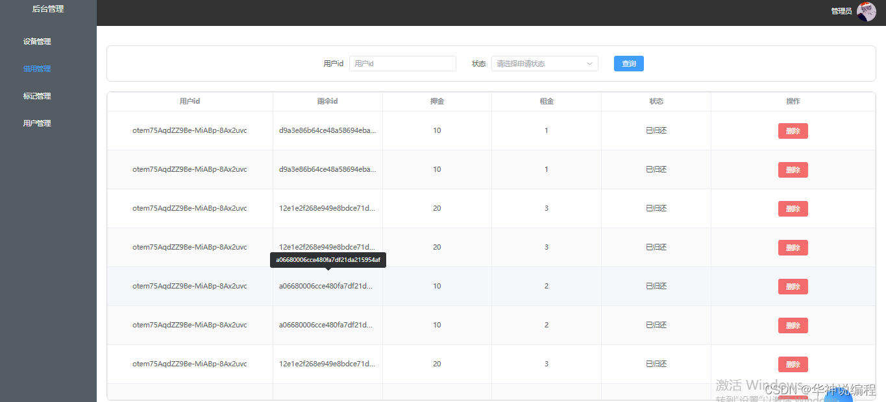This screenshot has width=886, height=402.
Task: Select 借用管理 in the sidebar
Action: (x=37, y=69)
